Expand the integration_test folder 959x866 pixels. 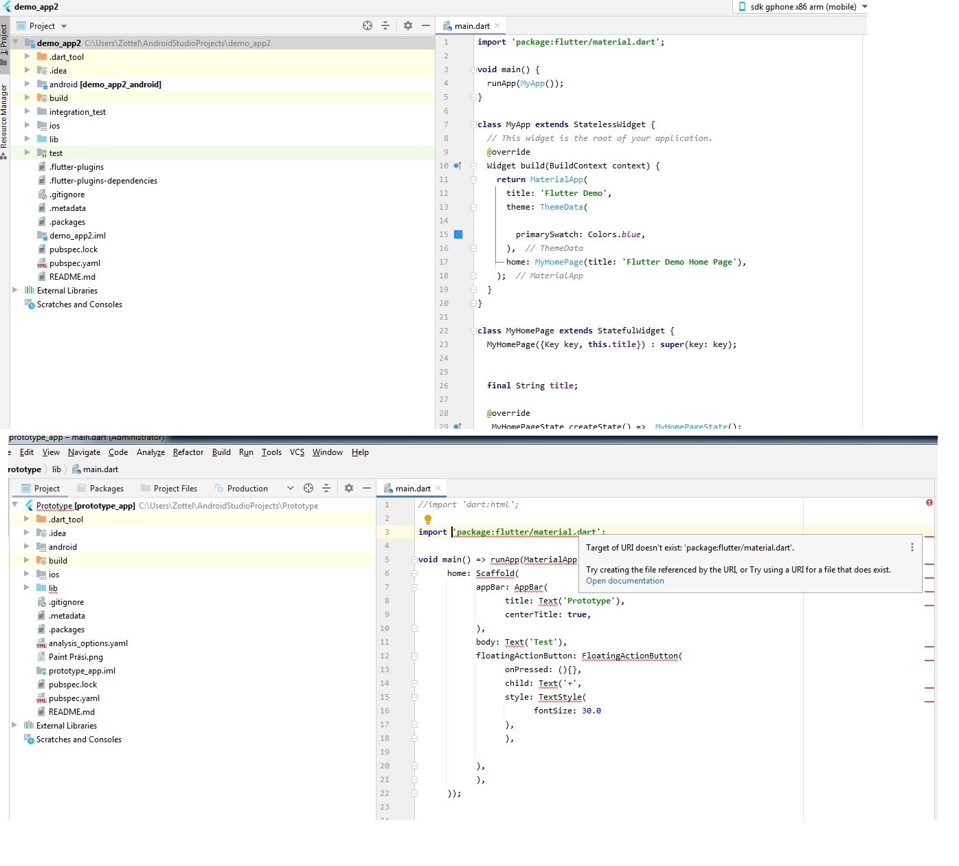(27, 111)
